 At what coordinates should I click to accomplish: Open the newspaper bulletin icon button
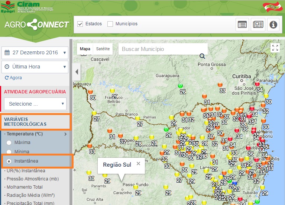point(258,25)
